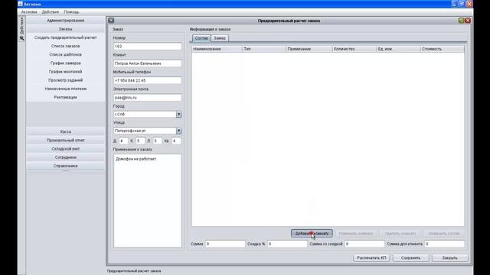Click the Скидка % field

tap(287, 244)
